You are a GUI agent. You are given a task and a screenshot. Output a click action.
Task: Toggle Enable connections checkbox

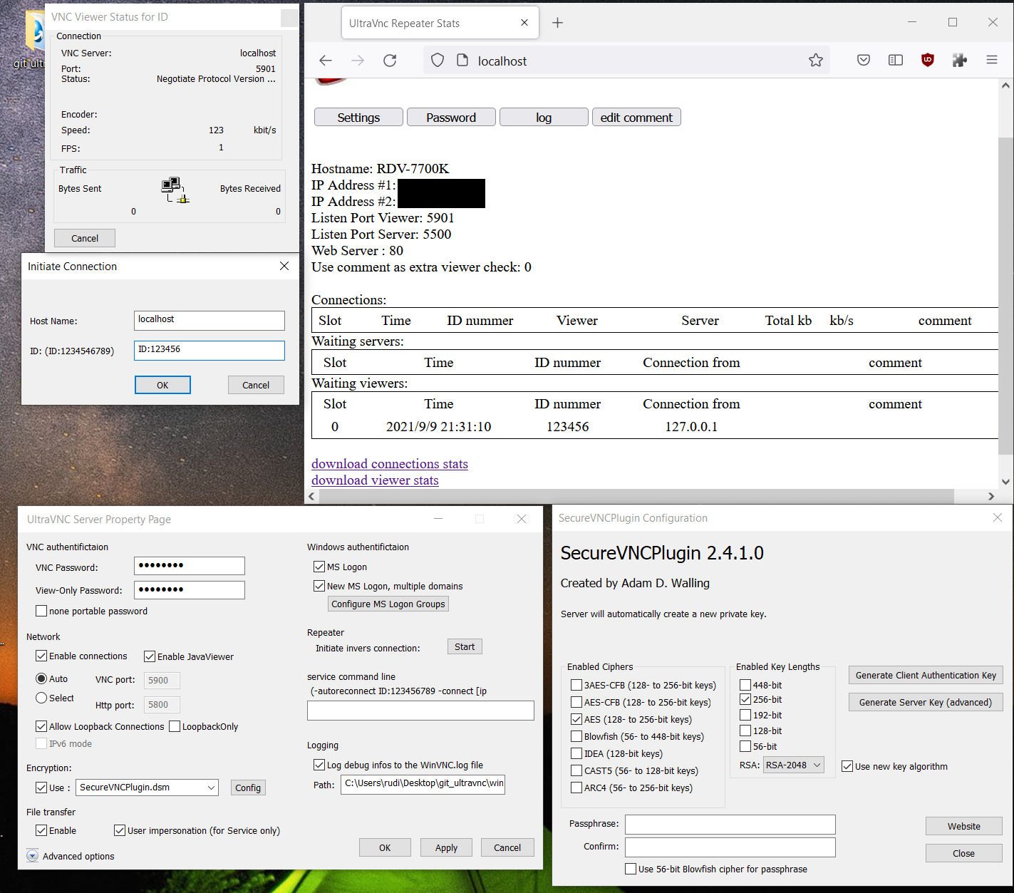41,656
